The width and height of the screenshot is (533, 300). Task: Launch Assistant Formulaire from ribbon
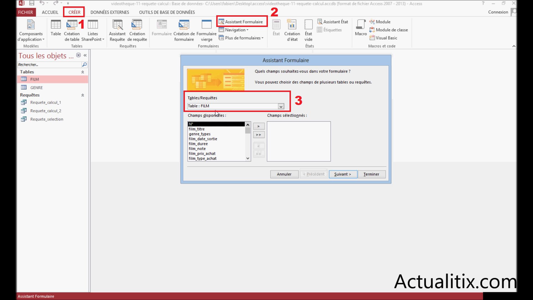tap(241, 22)
